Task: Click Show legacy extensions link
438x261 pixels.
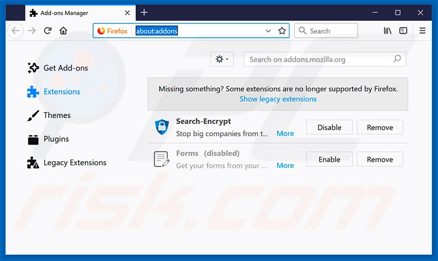Action: pyautogui.click(x=278, y=99)
